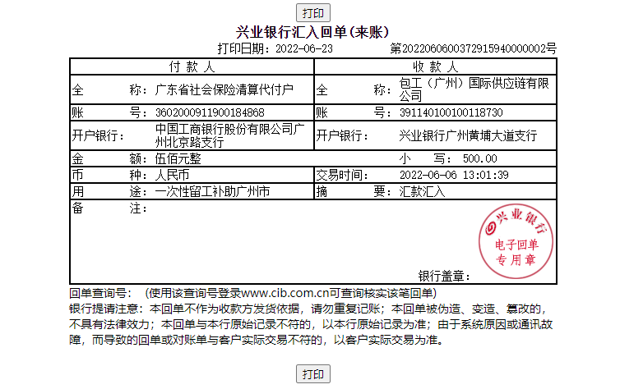This screenshot has width=620, height=389.
Task: Select payer account 3602000911900184868
Action: [x=210, y=112]
